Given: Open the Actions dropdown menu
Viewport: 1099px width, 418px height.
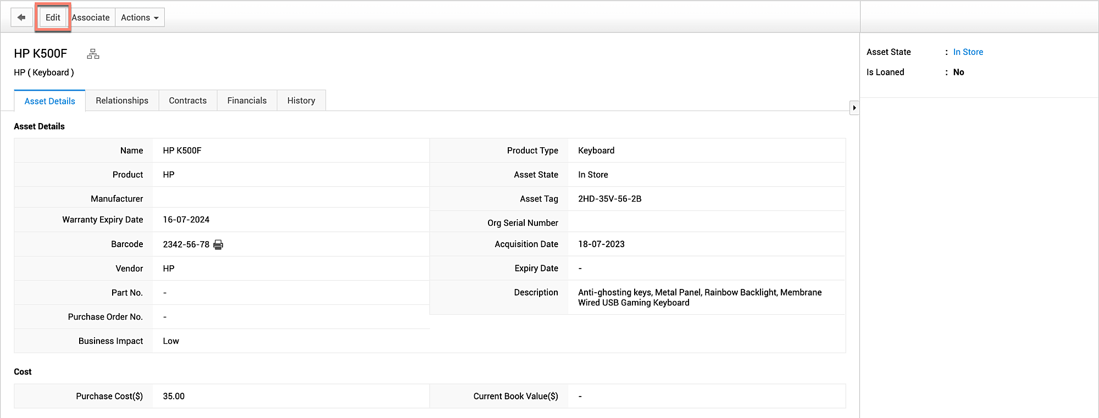Looking at the screenshot, I should click(x=140, y=18).
